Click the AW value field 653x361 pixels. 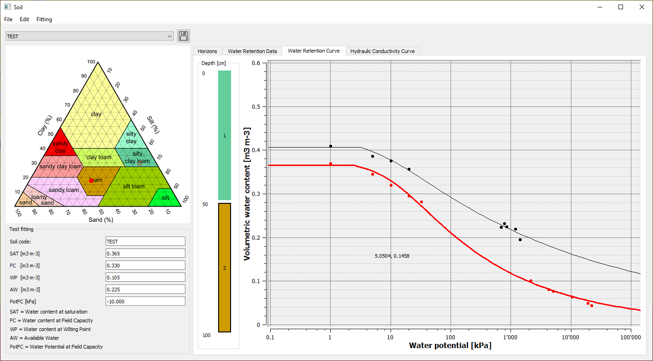tap(145, 289)
